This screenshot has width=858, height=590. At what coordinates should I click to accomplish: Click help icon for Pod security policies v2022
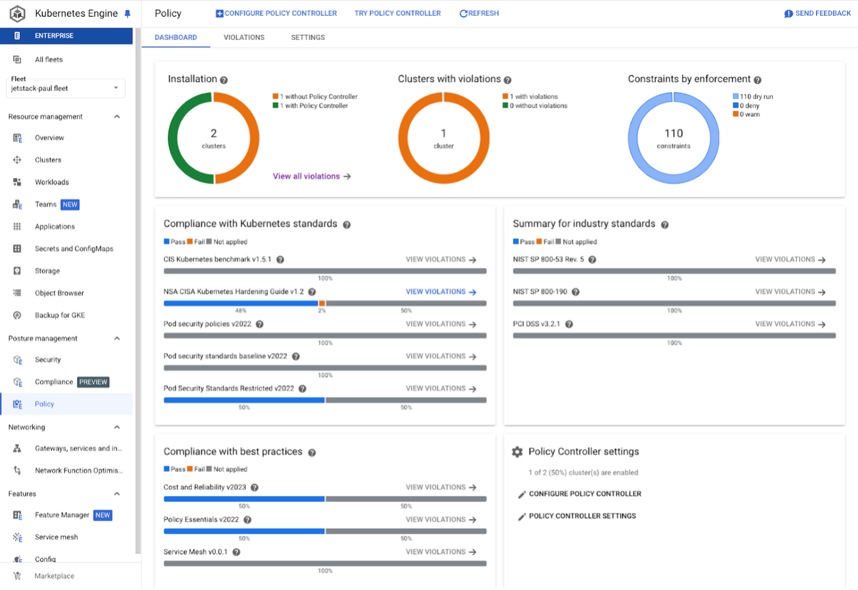(x=260, y=325)
